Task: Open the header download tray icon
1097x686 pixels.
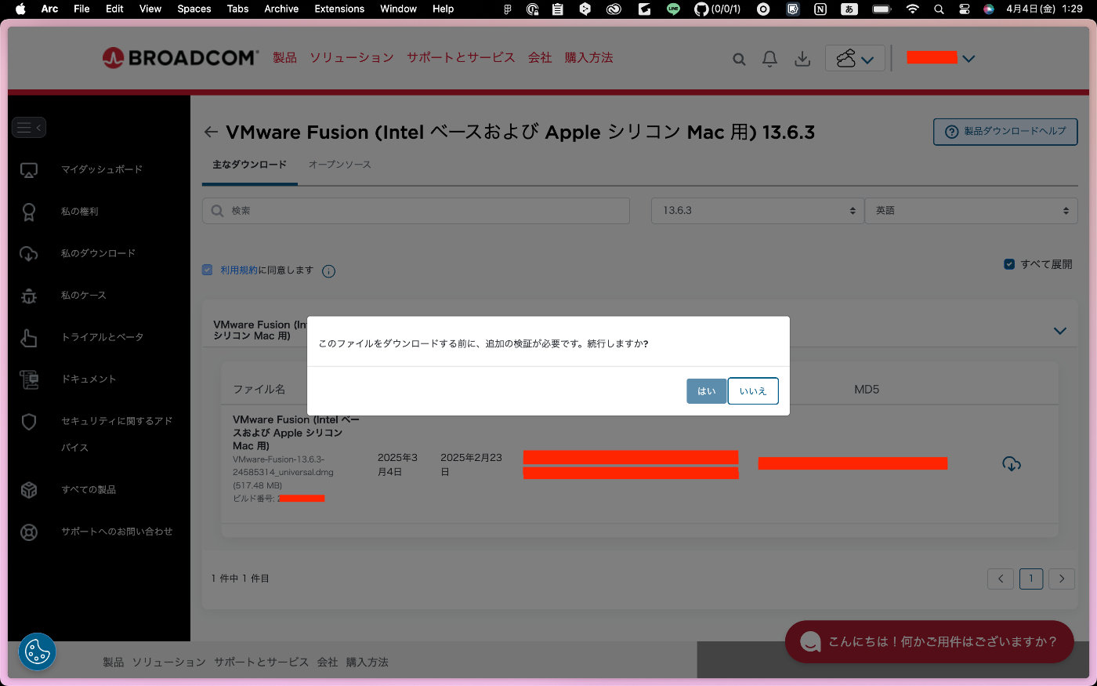Action: coord(802,59)
